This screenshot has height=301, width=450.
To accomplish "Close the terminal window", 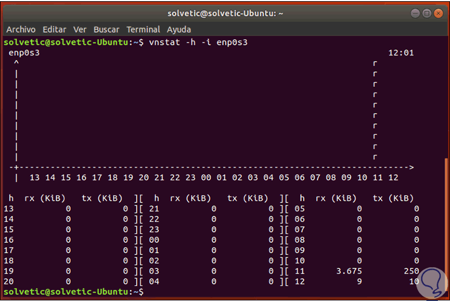I will [x=439, y=13].
